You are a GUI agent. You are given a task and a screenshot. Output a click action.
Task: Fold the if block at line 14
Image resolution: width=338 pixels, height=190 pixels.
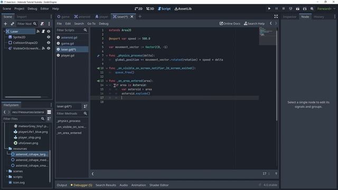coord(107,85)
